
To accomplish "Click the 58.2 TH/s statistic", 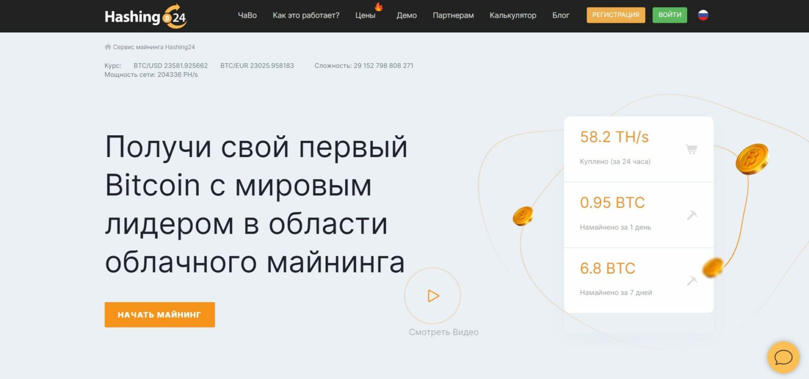I will (614, 137).
